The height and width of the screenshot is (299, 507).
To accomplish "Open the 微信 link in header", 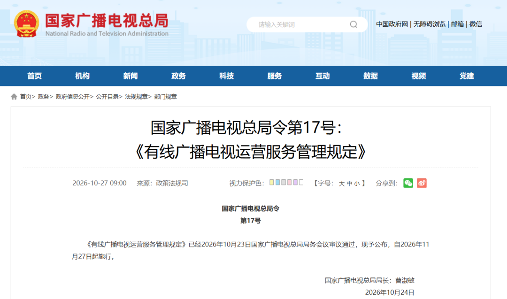I will [x=476, y=24].
